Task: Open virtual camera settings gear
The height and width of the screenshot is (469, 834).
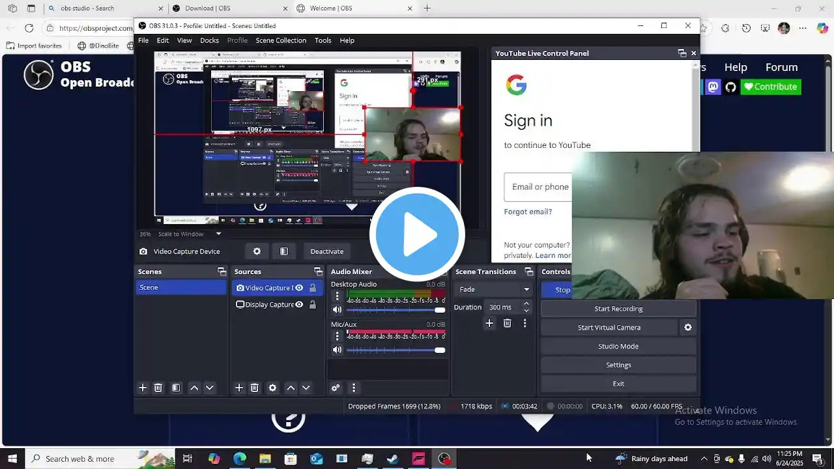Action: [x=687, y=328]
